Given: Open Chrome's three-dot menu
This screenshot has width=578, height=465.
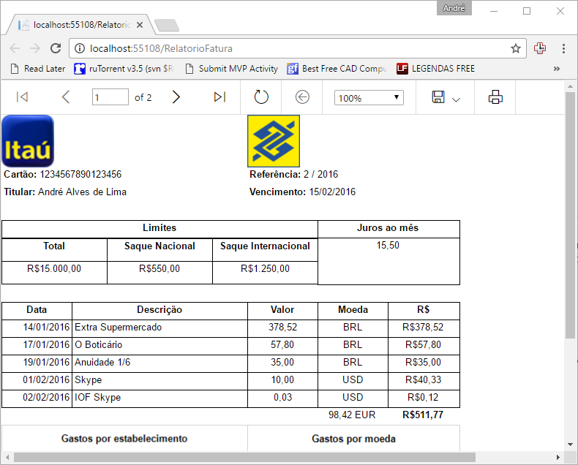Looking at the screenshot, I should [563, 48].
